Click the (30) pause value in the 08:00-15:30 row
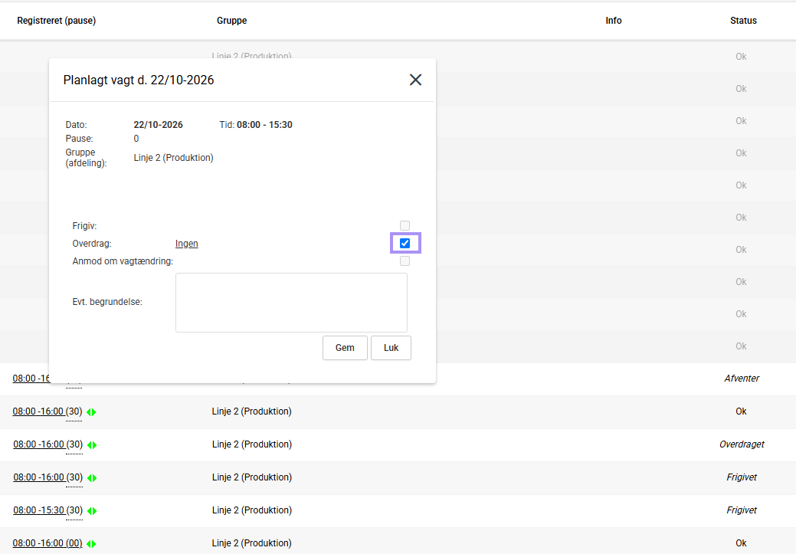The image size is (796, 554). pos(74,510)
